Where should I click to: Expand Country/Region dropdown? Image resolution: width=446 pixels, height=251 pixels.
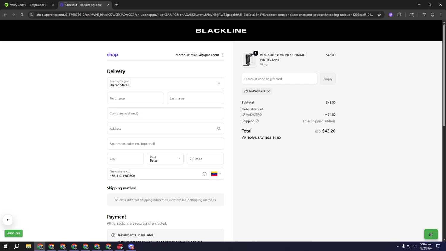point(165,83)
